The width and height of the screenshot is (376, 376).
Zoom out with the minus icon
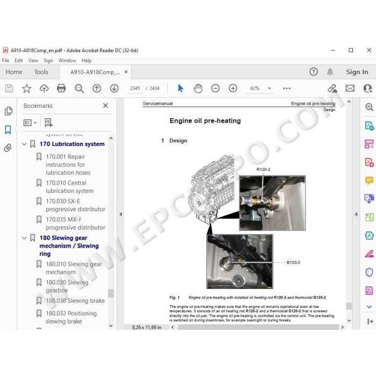pyautogui.click(x=215, y=89)
